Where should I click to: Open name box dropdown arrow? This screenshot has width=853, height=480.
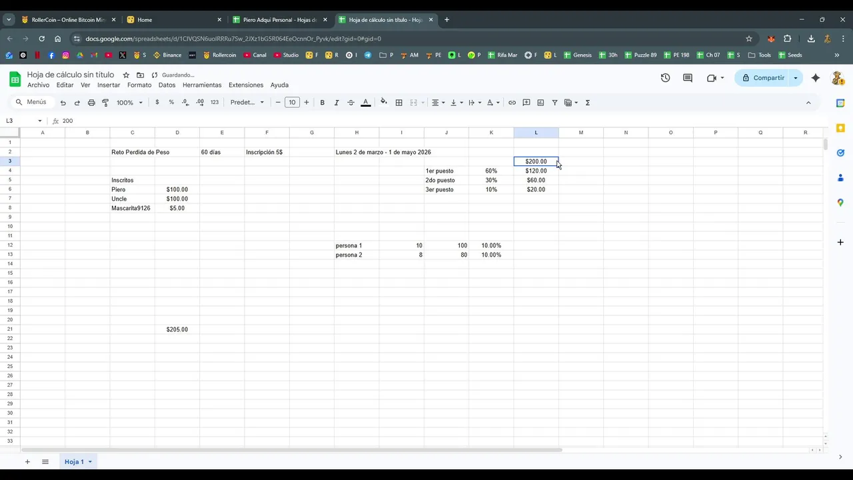point(40,121)
